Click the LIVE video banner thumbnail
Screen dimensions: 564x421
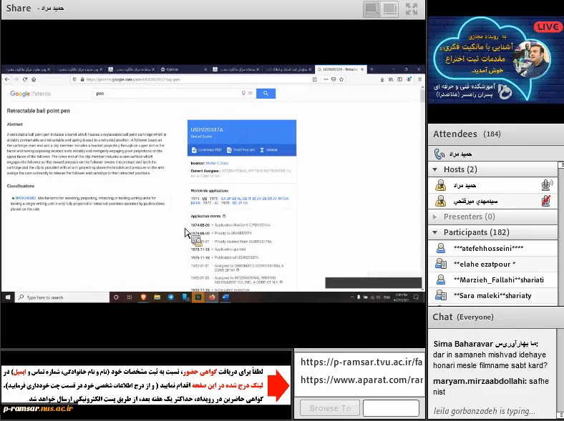point(496,59)
